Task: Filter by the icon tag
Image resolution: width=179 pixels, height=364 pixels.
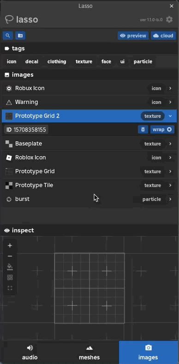Action: tap(12, 61)
